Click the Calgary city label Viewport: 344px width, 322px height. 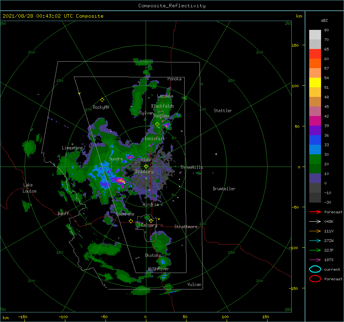(149, 225)
